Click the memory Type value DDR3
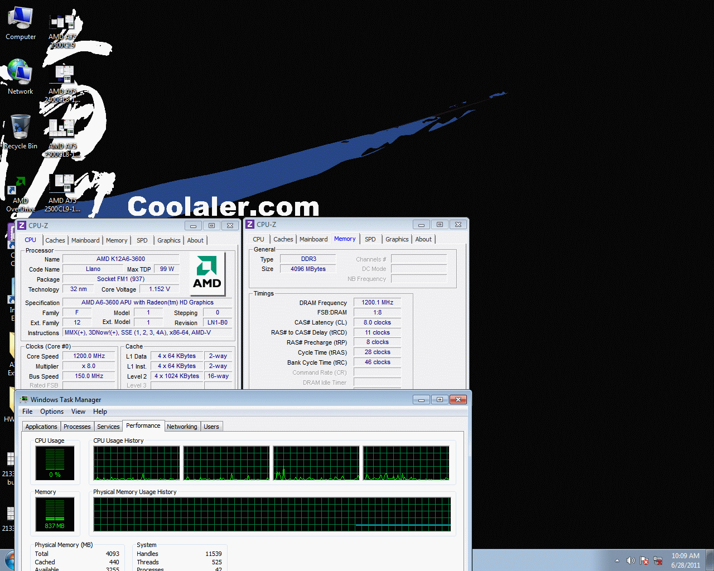Viewport: 714px width, 571px height. point(308,259)
